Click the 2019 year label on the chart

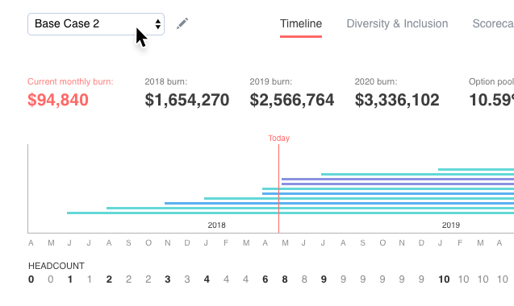click(x=451, y=225)
